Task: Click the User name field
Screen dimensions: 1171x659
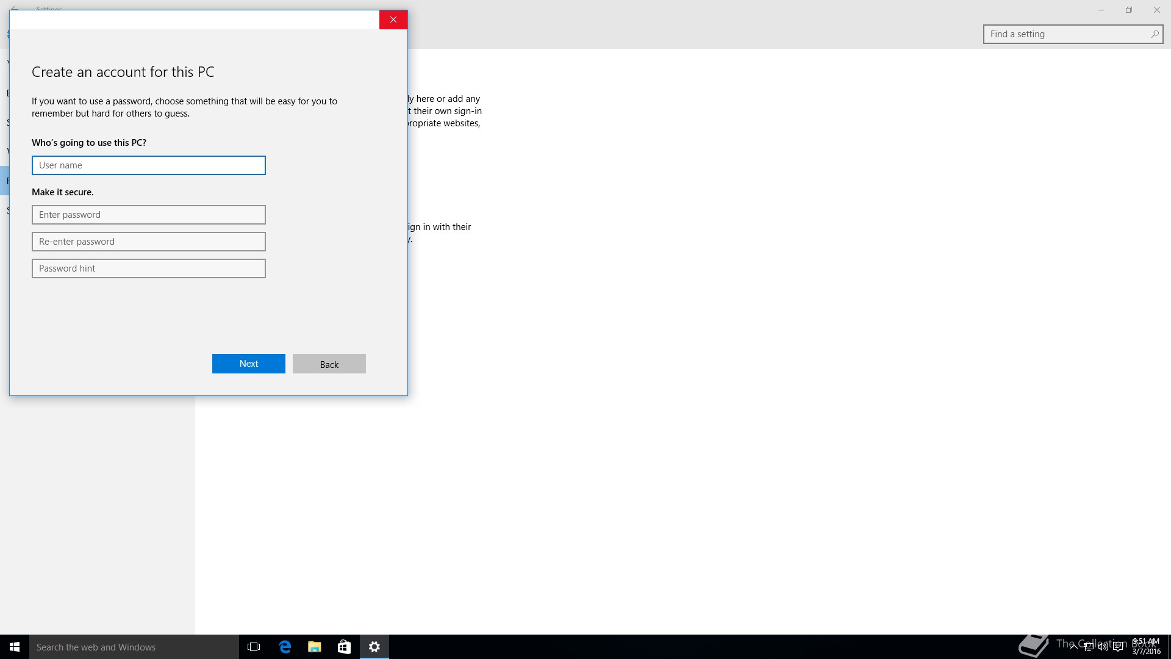Action: point(148,165)
